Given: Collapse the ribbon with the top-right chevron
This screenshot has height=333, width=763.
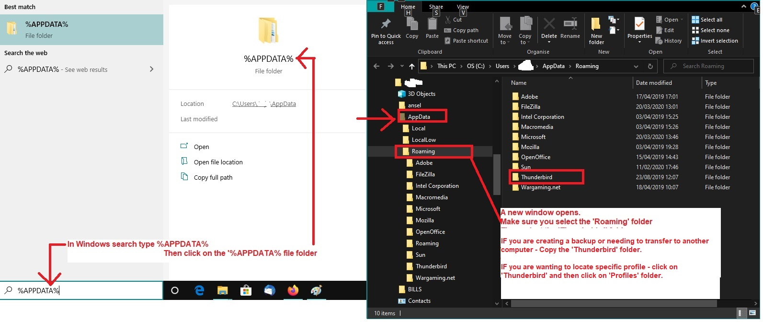Looking at the screenshot, I should tap(743, 7).
